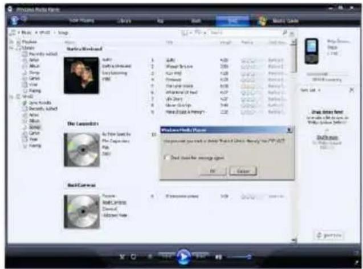Select Album under the device node

[x=35, y=121]
